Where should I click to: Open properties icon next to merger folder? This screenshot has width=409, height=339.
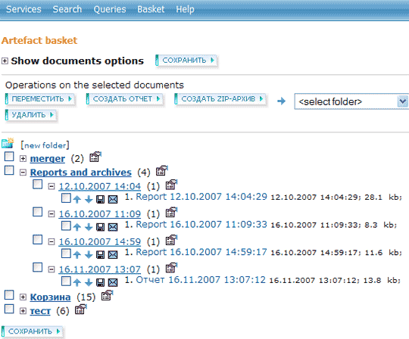(x=95, y=157)
